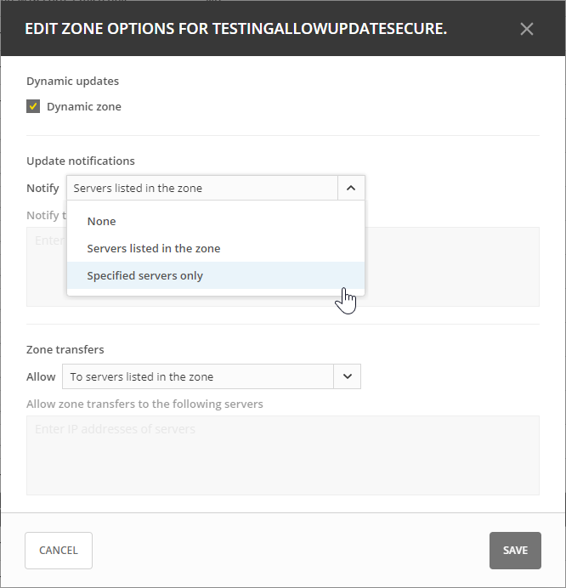The width and height of the screenshot is (566, 588).
Task: Uncheck the Dynamic zone checkbox
Action: click(x=34, y=107)
